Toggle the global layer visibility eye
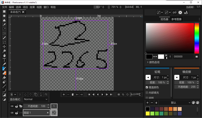The image size is (202, 118). pyautogui.click(x=12, y=106)
